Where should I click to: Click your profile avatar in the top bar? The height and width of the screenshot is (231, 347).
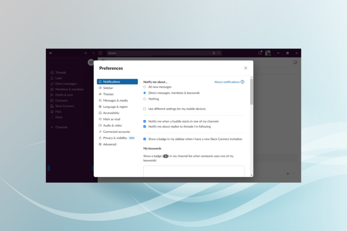tap(267, 53)
